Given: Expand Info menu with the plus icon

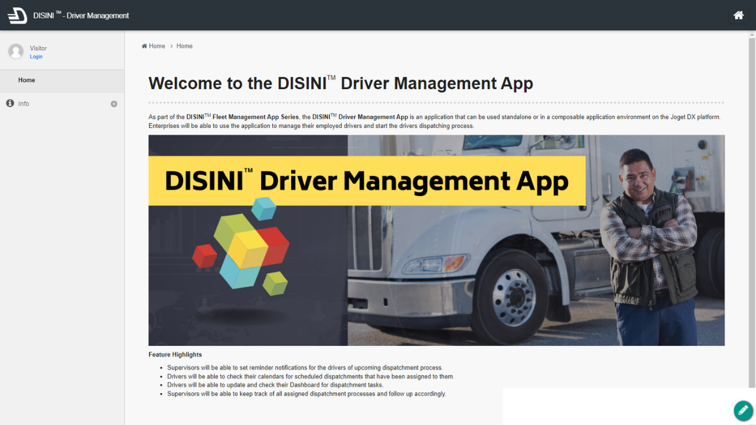Looking at the screenshot, I should pos(114,104).
